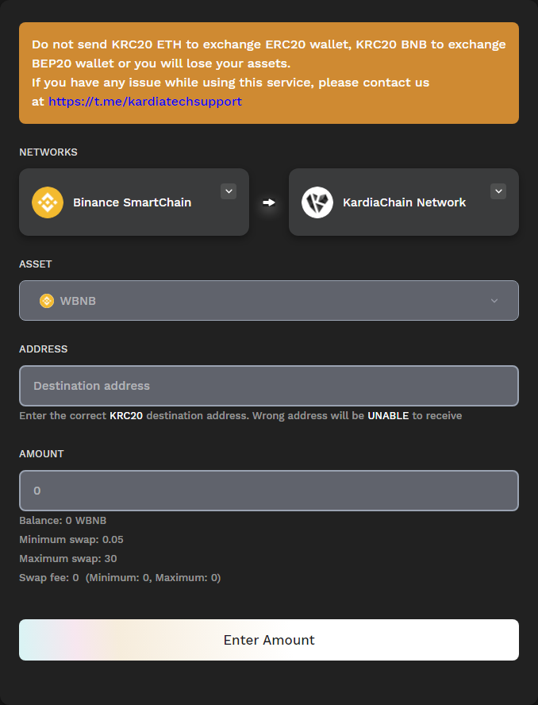Open the Binance SmartChain source network dropdown chevron
The width and height of the screenshot is (538, 705).
point(229,191)
